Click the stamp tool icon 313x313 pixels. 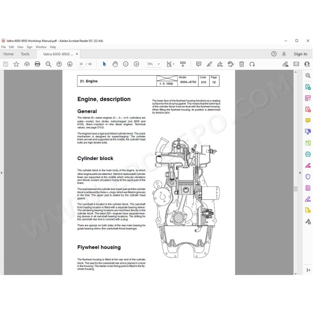coord(231,64)
